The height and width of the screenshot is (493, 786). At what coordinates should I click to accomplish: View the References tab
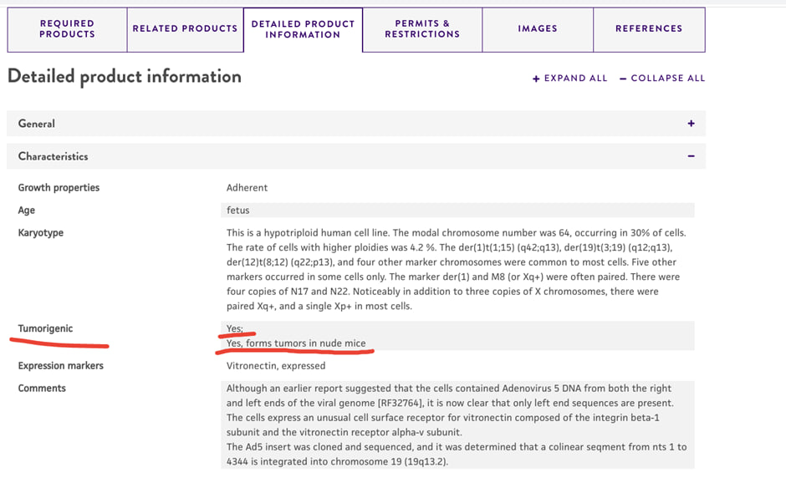click(x=649, y=29)
